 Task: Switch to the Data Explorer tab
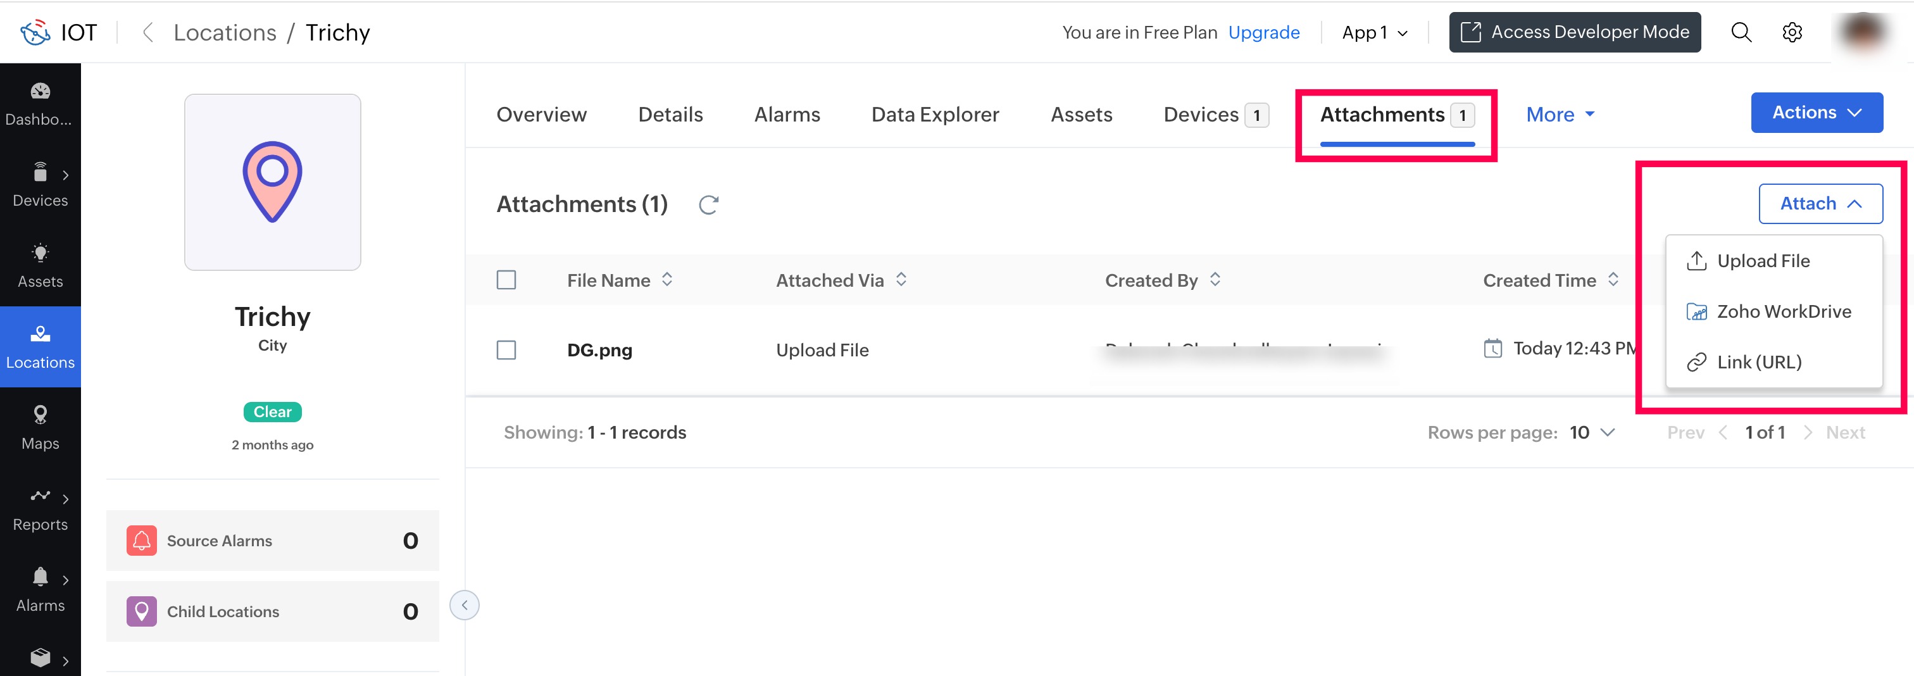click(935, 115)
